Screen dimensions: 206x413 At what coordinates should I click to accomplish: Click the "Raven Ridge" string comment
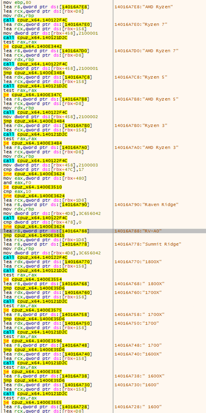click(x=147, y=205)
